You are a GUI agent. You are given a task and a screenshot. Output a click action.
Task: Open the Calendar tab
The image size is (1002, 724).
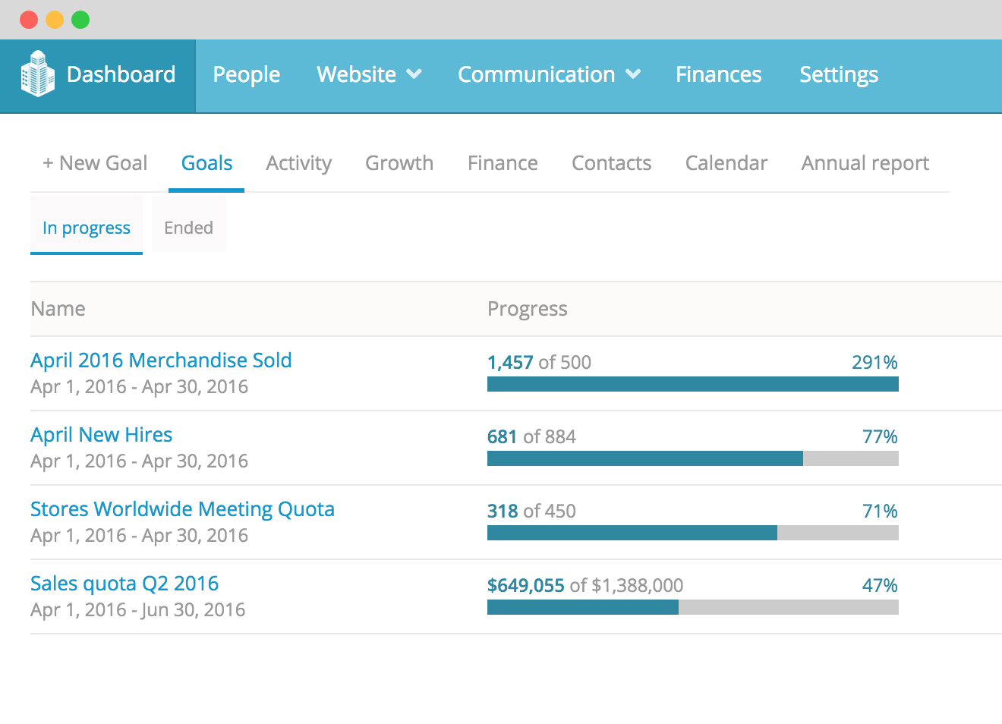point(726,163)
